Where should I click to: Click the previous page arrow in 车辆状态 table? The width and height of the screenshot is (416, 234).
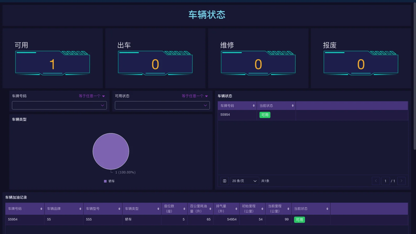[x=376, y=181]
